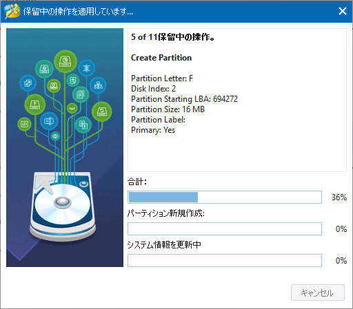Click the teal stacked documents icon
Image resolution: width=353 pixels, height=309 pixels.
(81, 94)
